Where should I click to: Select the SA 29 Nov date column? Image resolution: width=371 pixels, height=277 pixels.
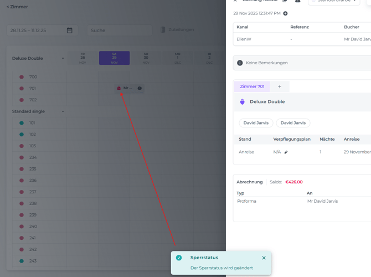click(x=114, y=58)
